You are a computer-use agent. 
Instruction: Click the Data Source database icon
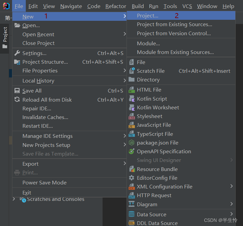pyautogui.click(x=132, y=214)
